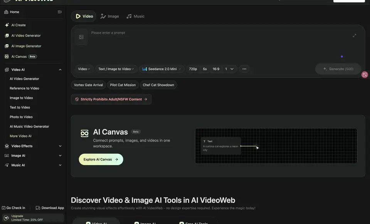Choose the Vortex Gate Arrival prompt chip
Image resolution: width=370 pixels, height=224 pixels.
click(89, 85)
